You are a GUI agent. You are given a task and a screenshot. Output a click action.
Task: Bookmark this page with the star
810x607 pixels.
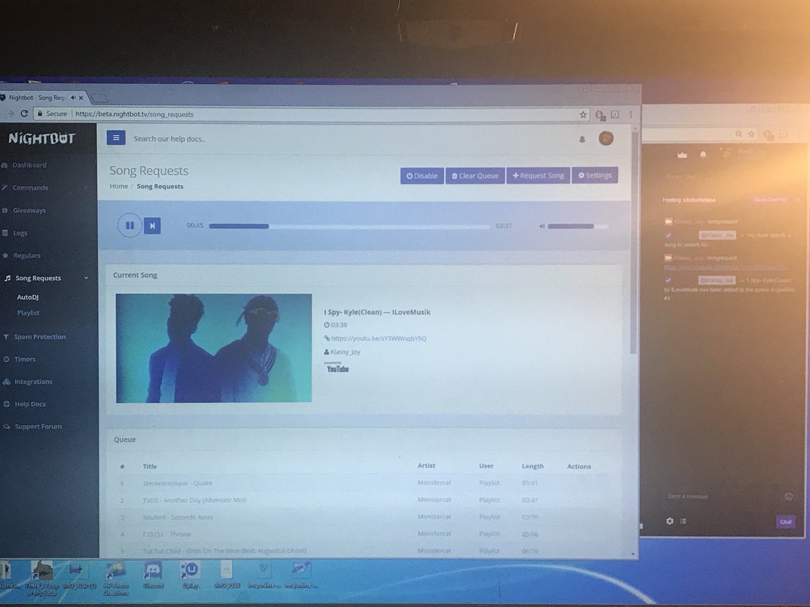click(583, 115)
